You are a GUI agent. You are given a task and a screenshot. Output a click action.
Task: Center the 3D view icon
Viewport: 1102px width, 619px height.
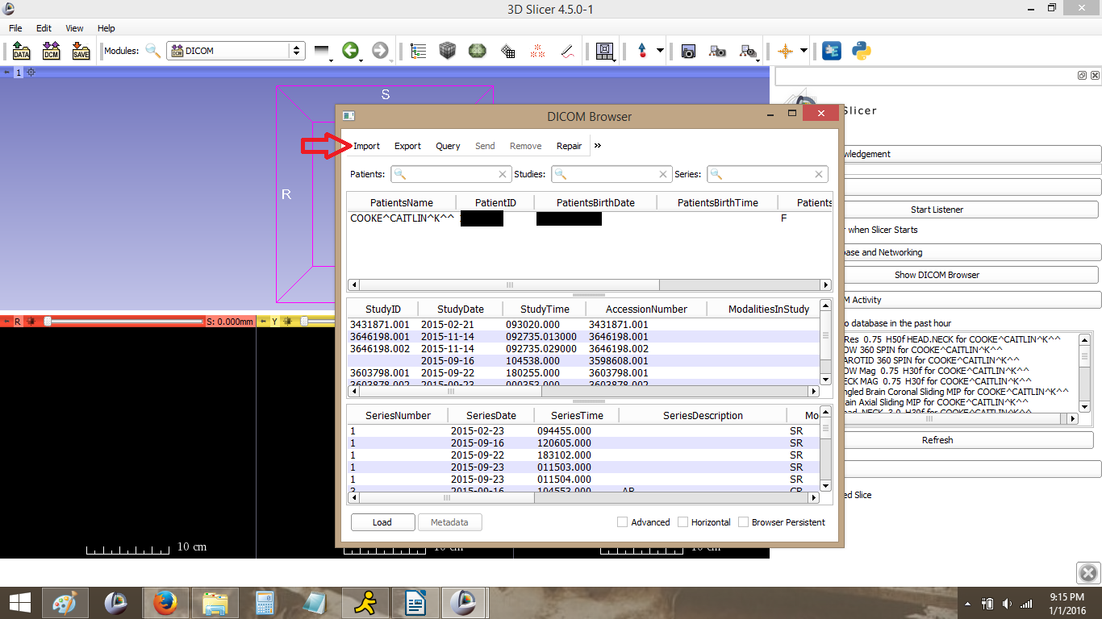[x=31, y=73]
